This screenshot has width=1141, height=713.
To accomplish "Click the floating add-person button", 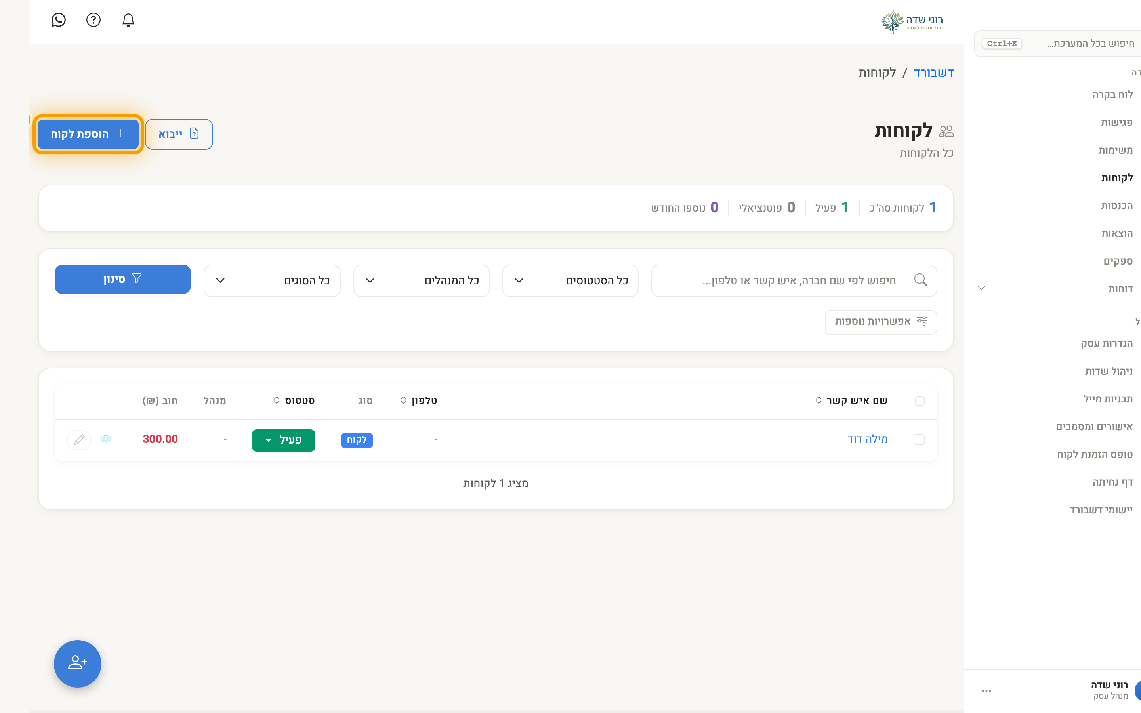I will [77, 663].
